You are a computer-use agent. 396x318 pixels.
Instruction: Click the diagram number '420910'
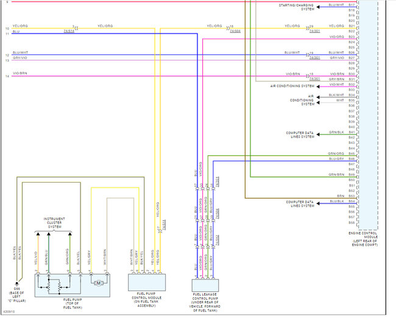(x=9, y=312)
